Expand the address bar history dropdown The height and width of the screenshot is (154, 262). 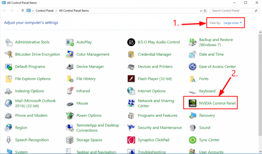pyautogui.click(x=201, y=11)
